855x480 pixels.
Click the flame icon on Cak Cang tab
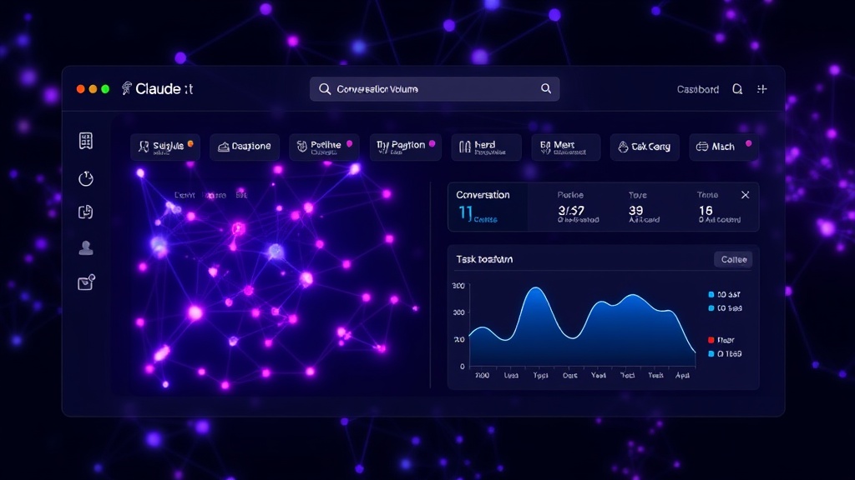(x=623, y=147)
